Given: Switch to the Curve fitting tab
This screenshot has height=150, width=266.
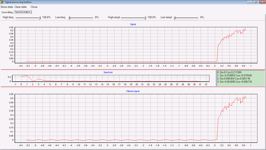Looking at the screenshot, I should click(x=7, y=12).
